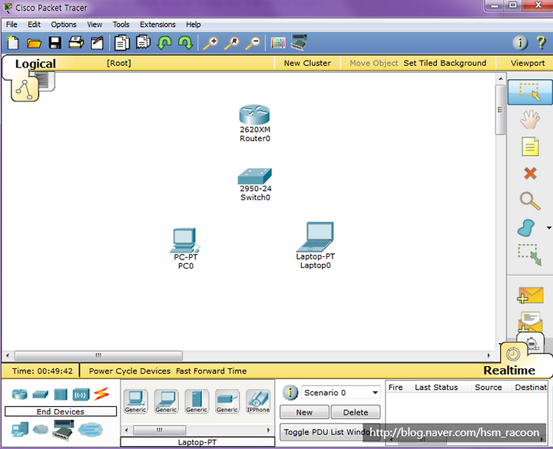Click Set Tiled Background
The height and width of the screenshot is (449, 553).
[445, 63]
